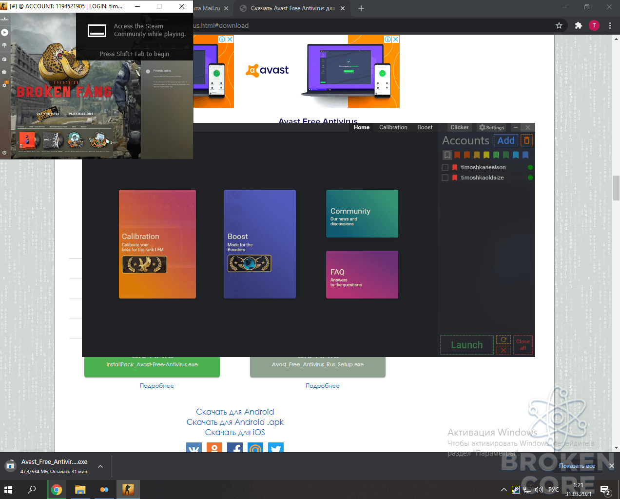Follow the Скачать для Android .apk link
This screenshot has height=499, width=620.
[x=235, y=422]
